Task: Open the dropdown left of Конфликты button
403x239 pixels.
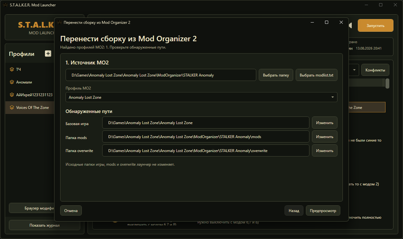Action: click(x=354, y=70)
